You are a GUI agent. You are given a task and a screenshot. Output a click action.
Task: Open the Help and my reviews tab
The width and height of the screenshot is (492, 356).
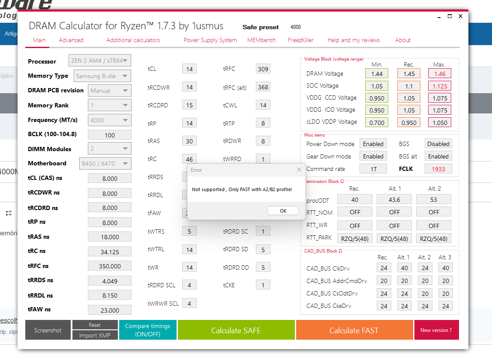[354, 40]
